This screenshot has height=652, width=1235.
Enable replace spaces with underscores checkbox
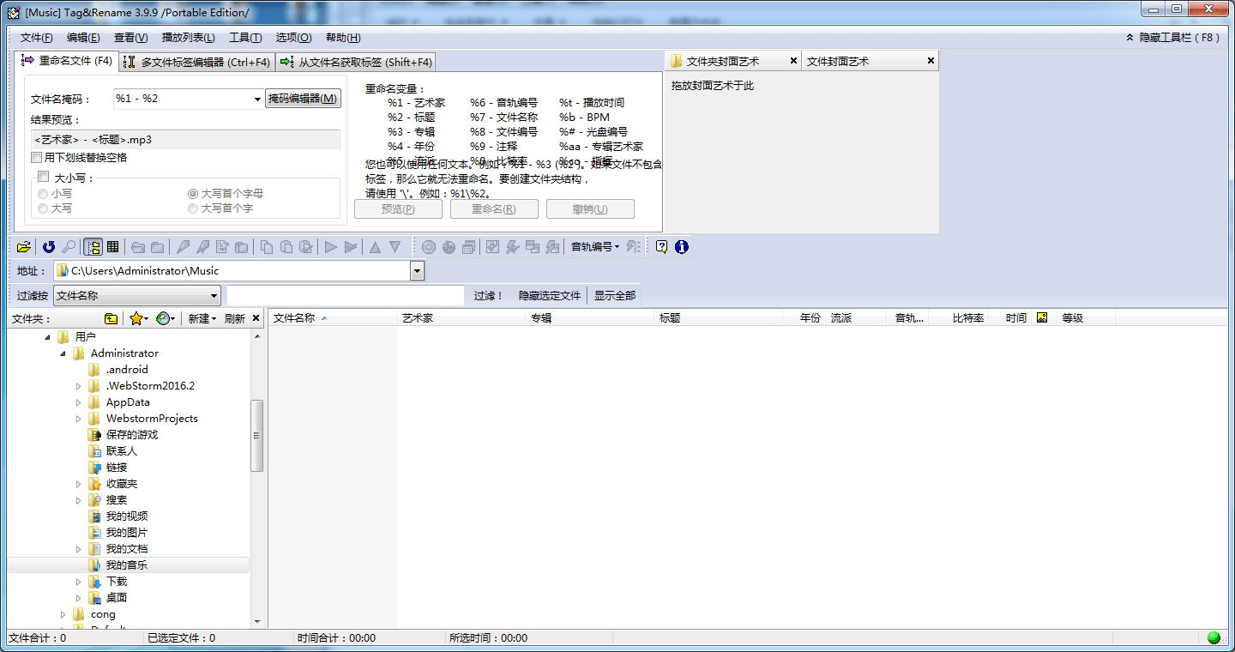tap(36, 158)
